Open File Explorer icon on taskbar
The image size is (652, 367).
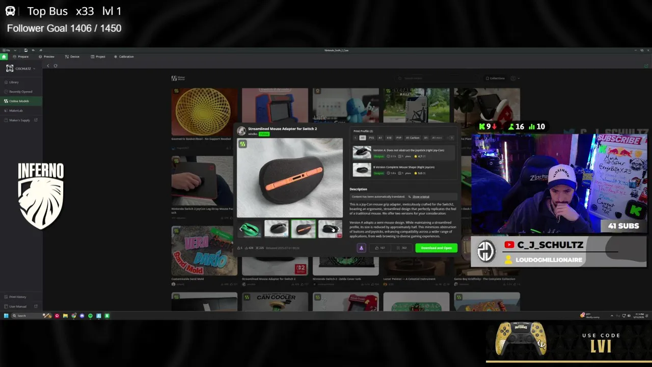pyautogui.click(x=65, y=316)
